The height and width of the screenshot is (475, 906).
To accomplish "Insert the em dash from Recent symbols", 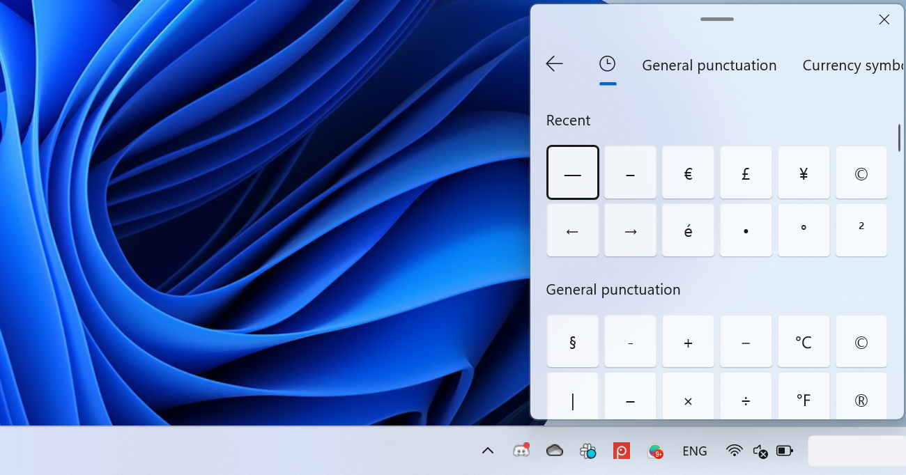I will pos(573,173).
